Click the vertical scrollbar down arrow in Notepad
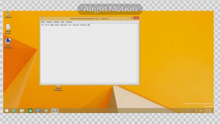 pyautogui.click(x=137, y=81)
